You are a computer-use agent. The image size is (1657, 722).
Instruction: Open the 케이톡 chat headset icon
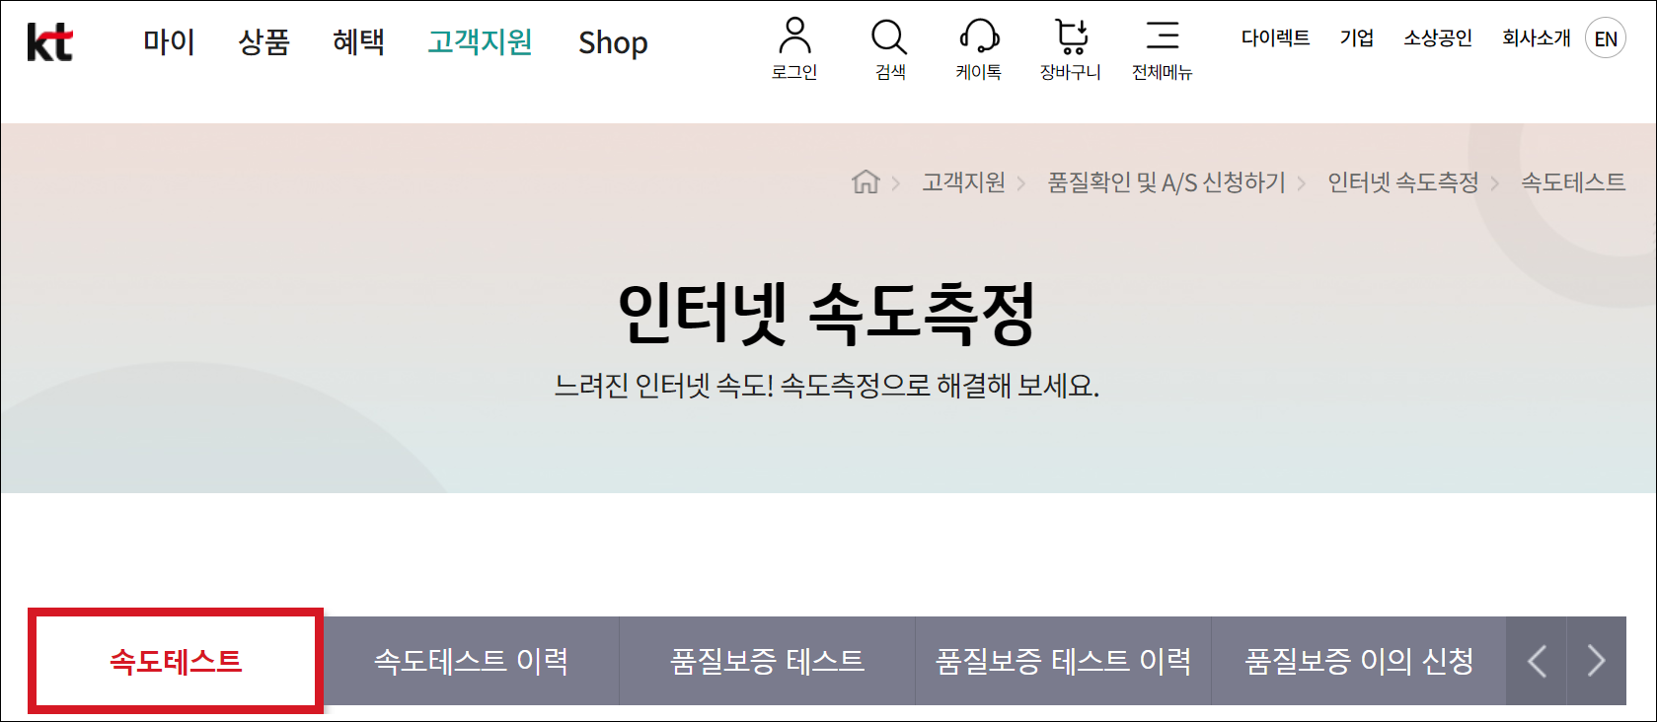pyautogui.click(x=979, y=48)
